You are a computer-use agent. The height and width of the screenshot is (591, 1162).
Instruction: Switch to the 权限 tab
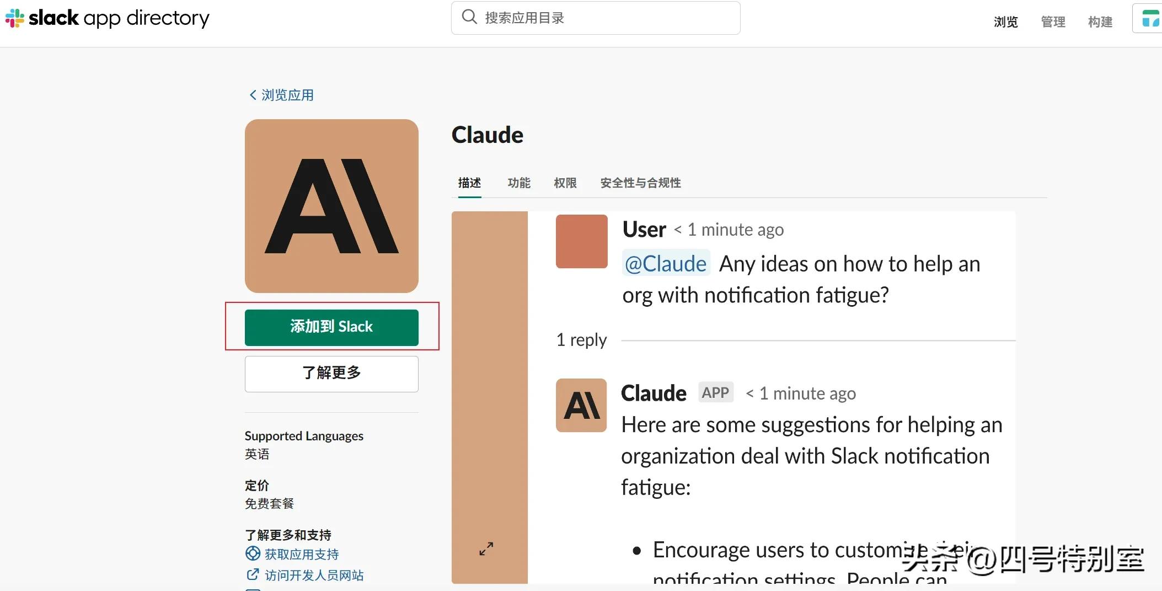565,183
